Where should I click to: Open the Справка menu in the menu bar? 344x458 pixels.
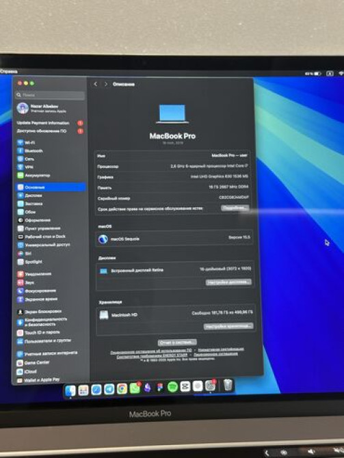point(9,71)
